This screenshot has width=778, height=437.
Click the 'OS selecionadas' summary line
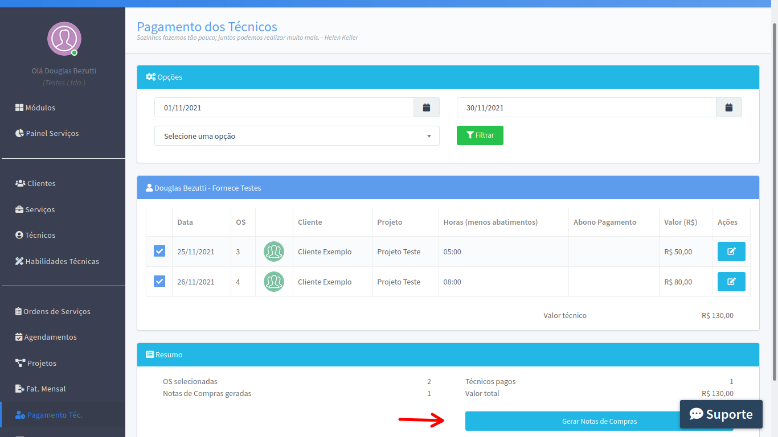(x=297, y=381)
